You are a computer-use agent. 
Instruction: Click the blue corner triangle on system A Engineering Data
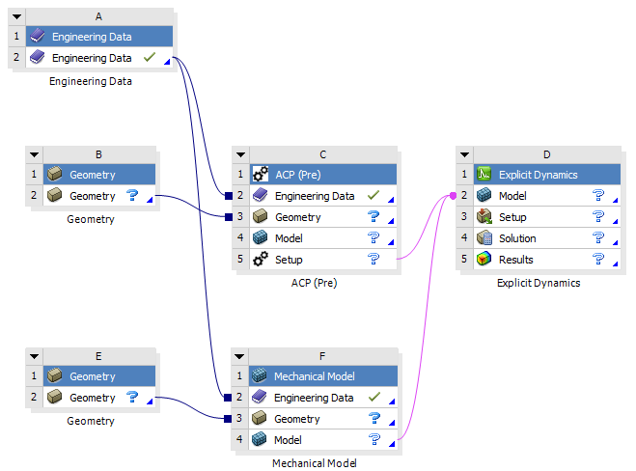point(167,62)
